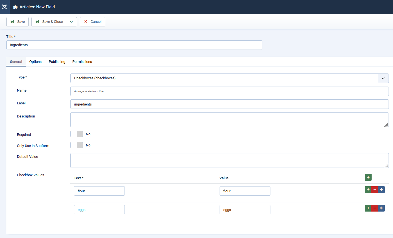The width and height of the screenshot is (393, 238).
Task: Click the 'Value' column header
Action: click(x=224, y=178)
